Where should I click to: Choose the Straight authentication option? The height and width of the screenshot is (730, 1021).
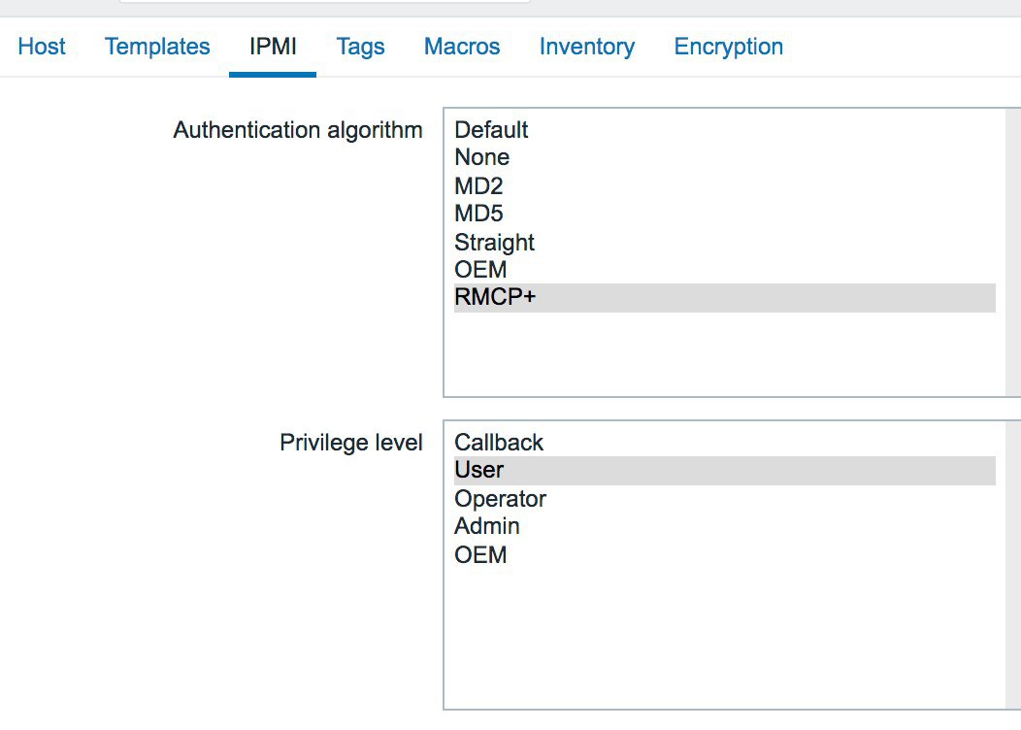(725, 242)
